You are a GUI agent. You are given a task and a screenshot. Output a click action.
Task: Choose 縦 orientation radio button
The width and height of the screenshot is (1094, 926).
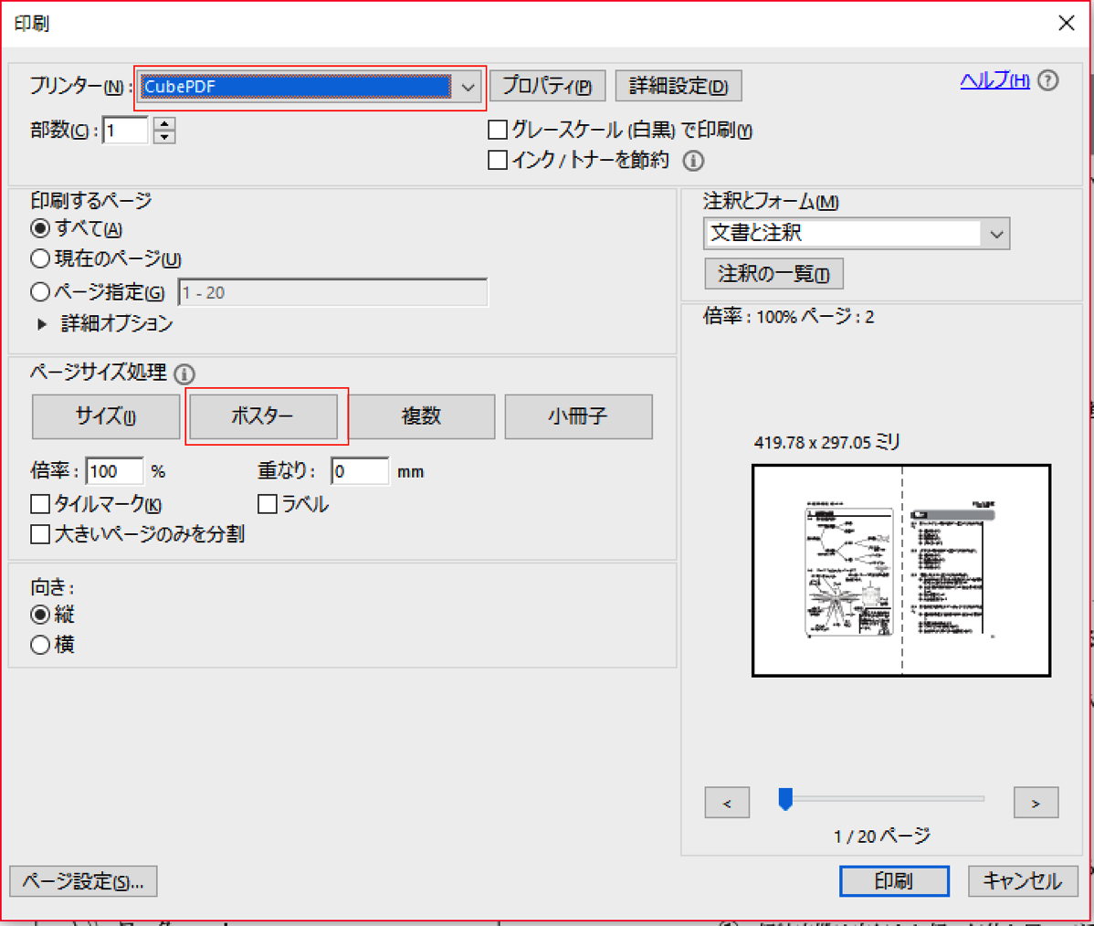(x=40, y=615)
